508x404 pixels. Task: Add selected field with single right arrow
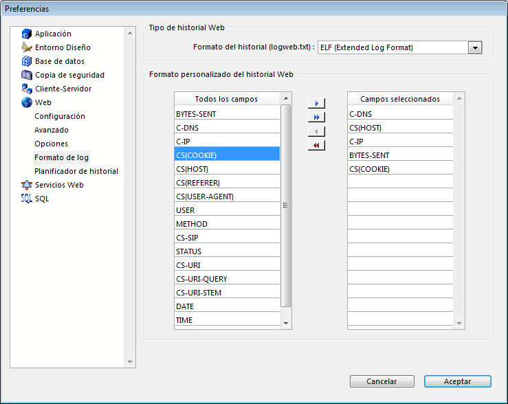click(x=316, y=103)
